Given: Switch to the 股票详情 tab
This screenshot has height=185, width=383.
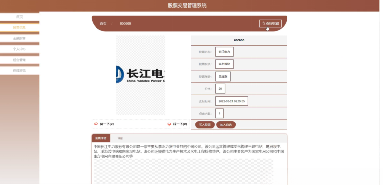Looking at the screenshot, I should [101, 138].
